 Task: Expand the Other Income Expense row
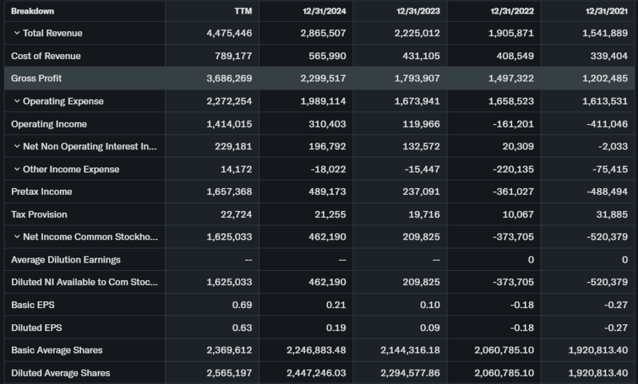point(17,169)
